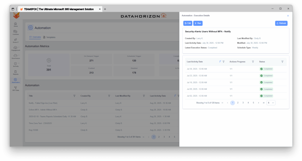Image resolution: width=302 pixels, height=161 pixels.
Task: Go to next page of executions
Action: pyautogui.click(x=258, y=103)
